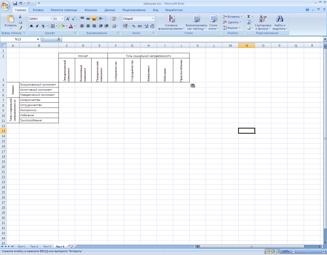The height and width of the screenshot is (255, 327).
Task: Expand font size dropdown
Action: coord(62,19)
